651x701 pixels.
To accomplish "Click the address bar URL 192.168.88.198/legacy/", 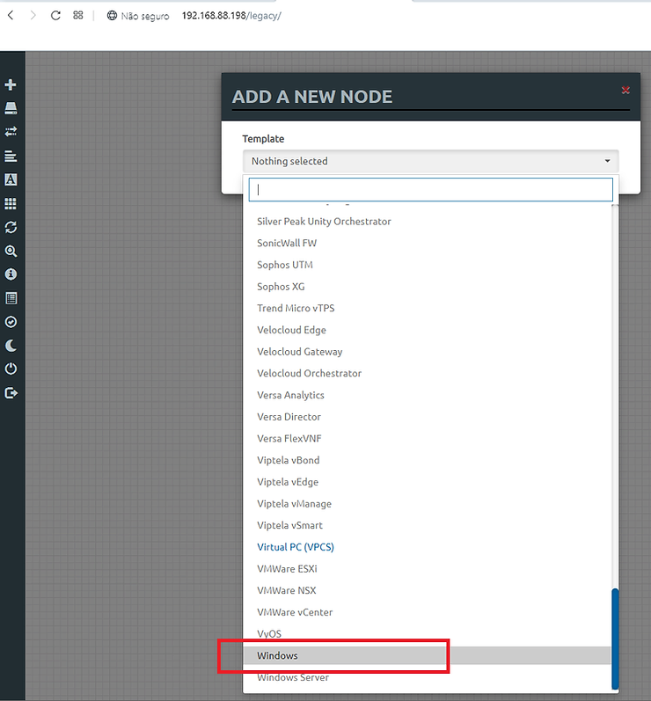I will [231, 16].
